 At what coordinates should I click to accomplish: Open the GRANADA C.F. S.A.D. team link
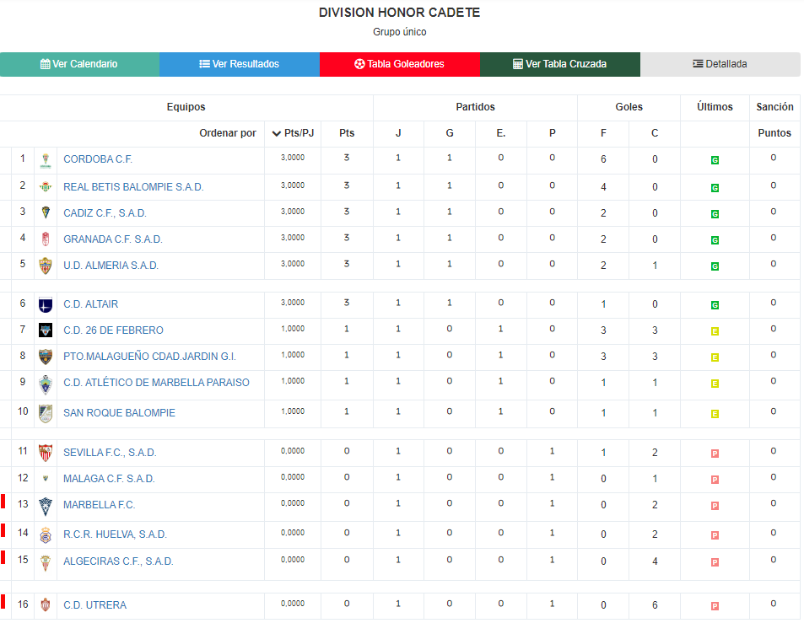pyautogui.click(x=113, y=239)
